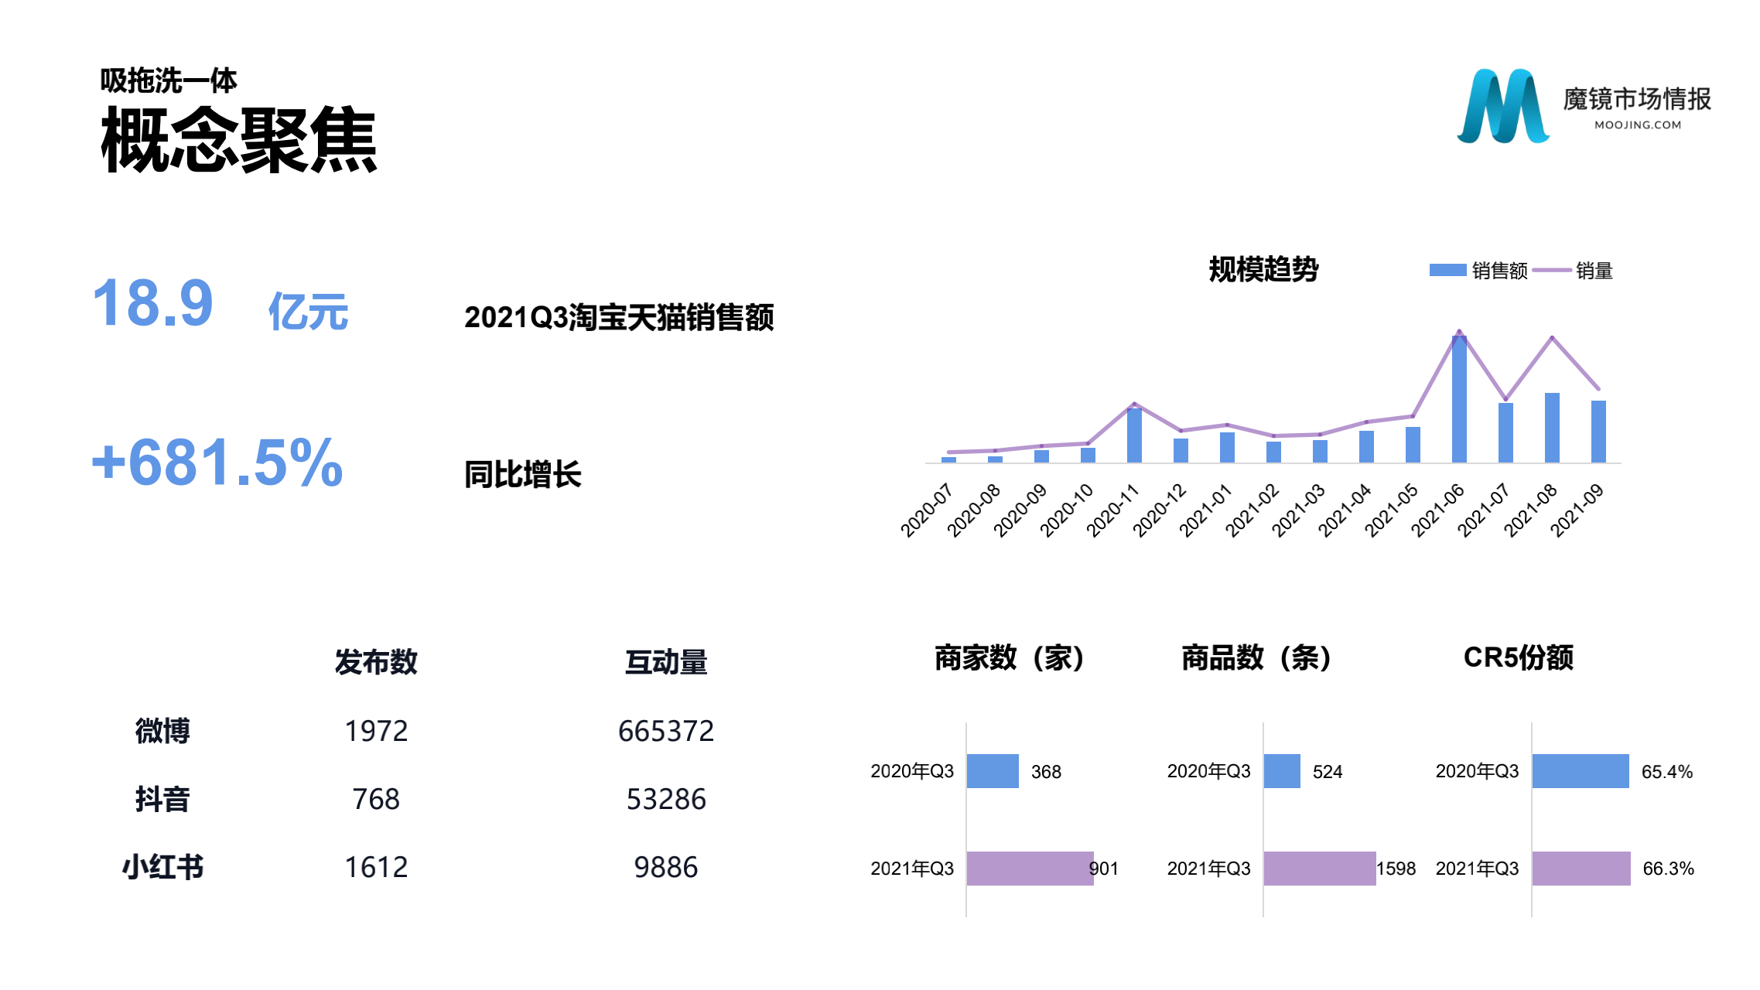The height and width of the screenshot is (990, 1760).
Task: Click the 18.9 sales figure
Action: click(152, 303)
